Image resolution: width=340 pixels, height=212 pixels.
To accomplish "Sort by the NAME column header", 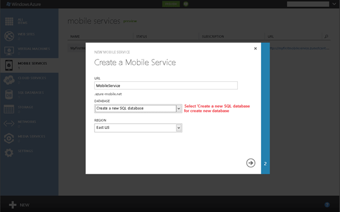I will click(75, 37).
